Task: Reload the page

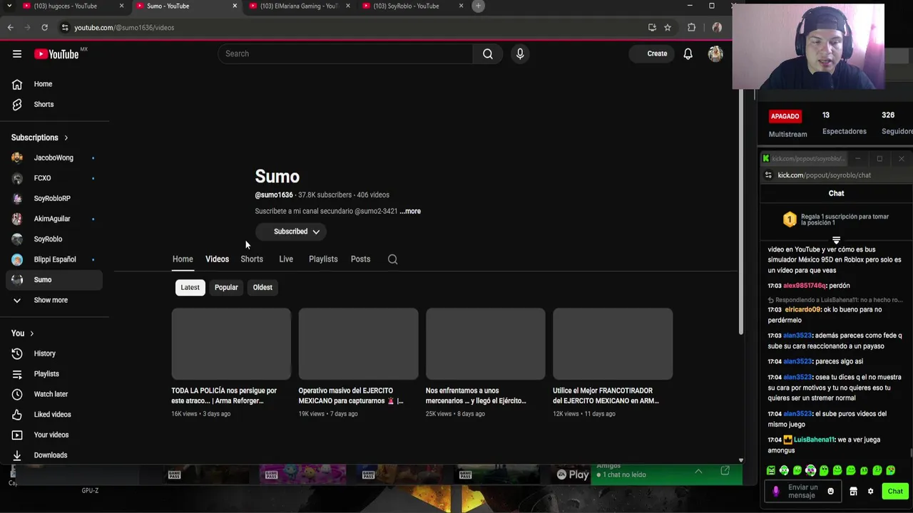Action: pos(44,27)
